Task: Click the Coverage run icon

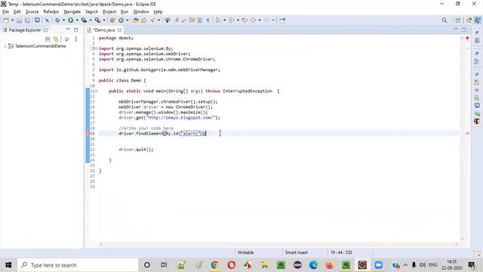Action: (x=84, y=20)
